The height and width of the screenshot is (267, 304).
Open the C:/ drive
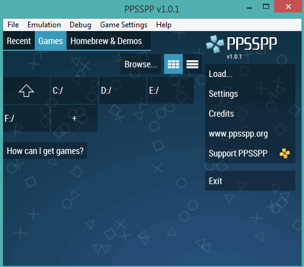[x=75, y=91]
